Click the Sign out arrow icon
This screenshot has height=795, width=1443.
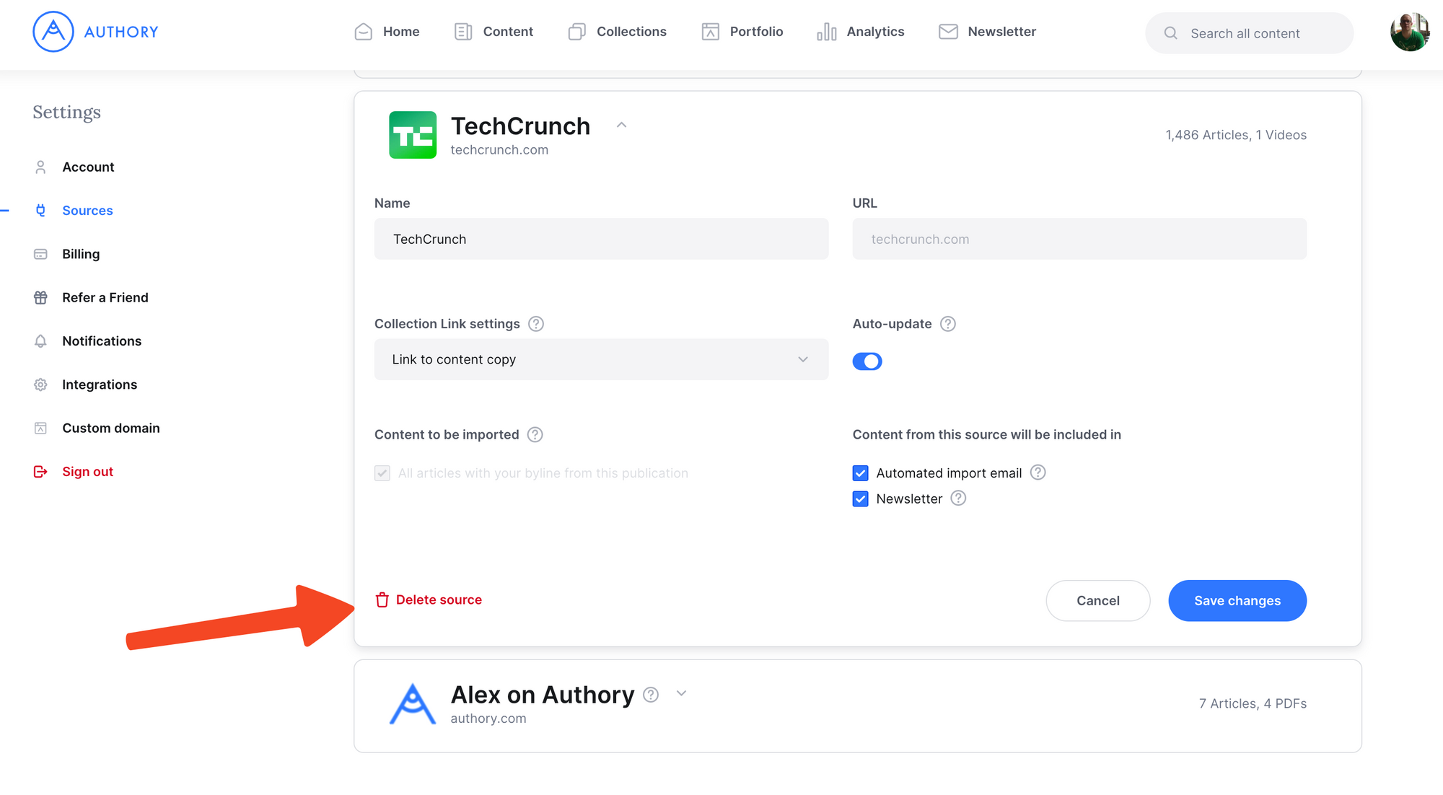pos(40,472)
